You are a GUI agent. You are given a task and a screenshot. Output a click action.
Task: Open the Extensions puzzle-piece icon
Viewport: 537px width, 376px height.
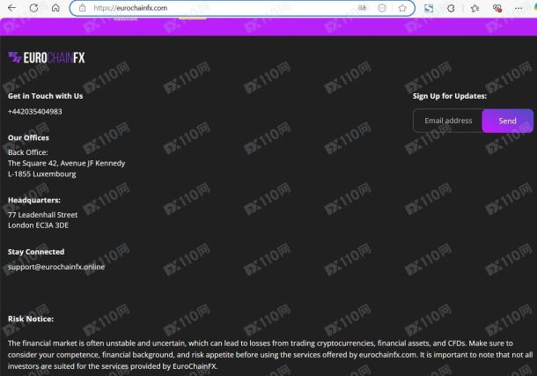point(451,8)
